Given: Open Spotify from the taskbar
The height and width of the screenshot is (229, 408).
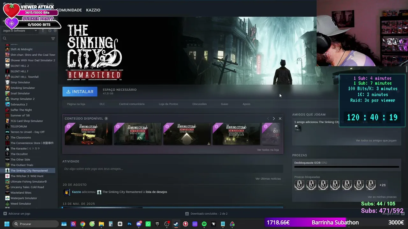Looking at the screenshot, I should click(204, 224).
